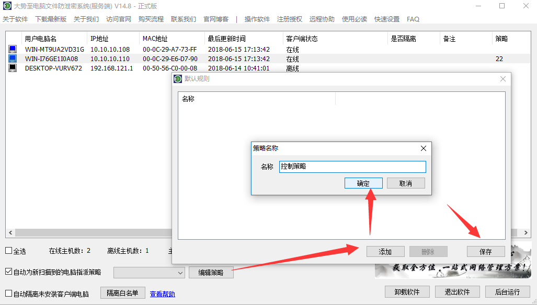
Task: Click the blue computer icon for WIN-MT9UA2VD31G
Action: pyautogui.click(x=13, y=50)
